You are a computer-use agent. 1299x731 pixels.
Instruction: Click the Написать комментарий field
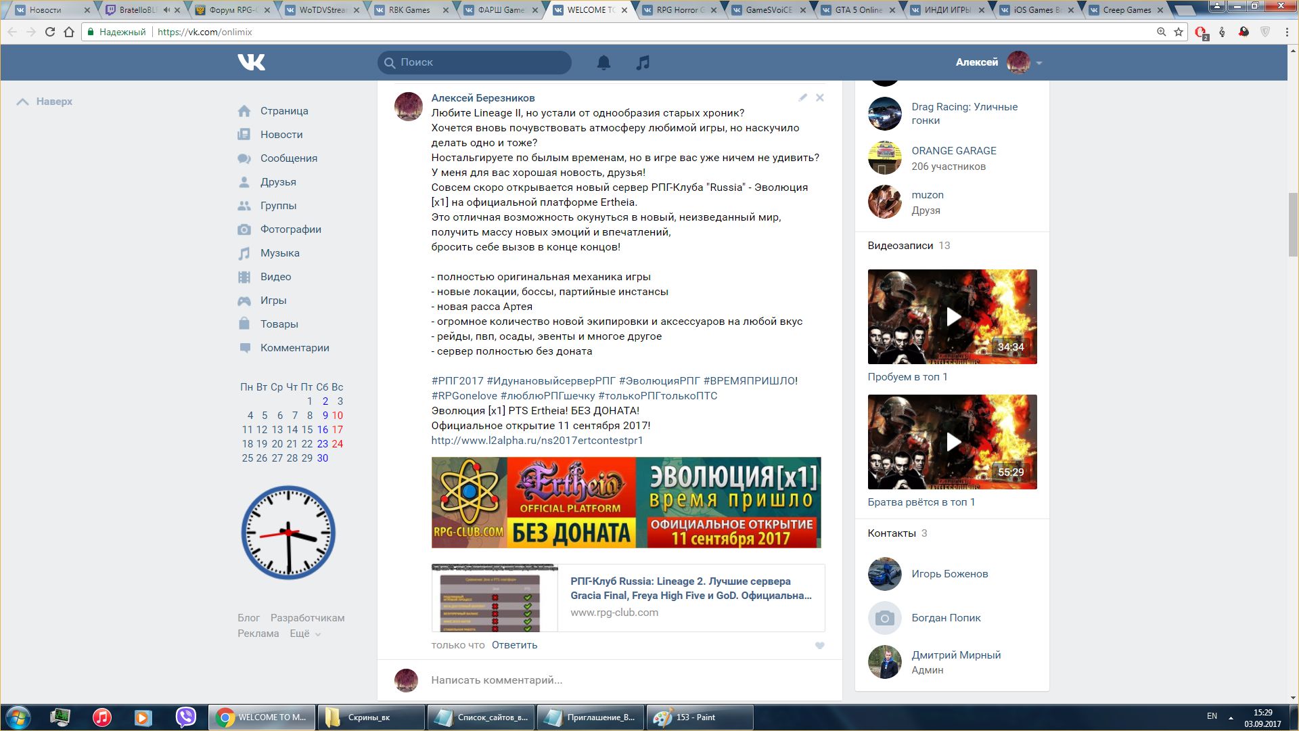click(629, 680)
